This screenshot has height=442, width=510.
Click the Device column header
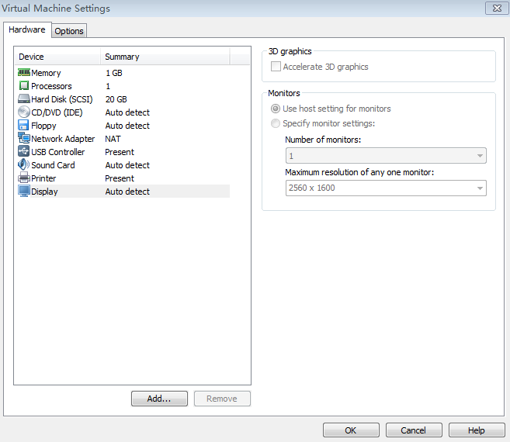pyautogui.click(x=57, y=57)
